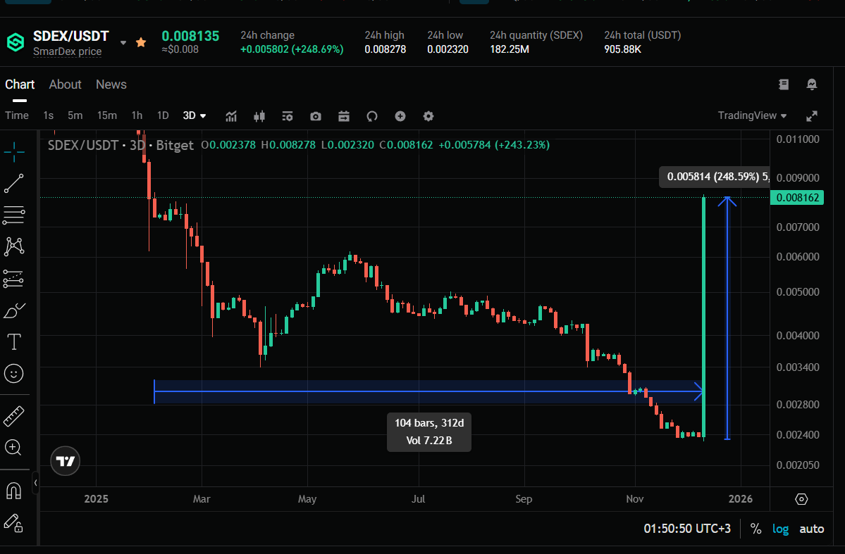Toggle magnet mode in the left toolbar

[x=14, y=491]
